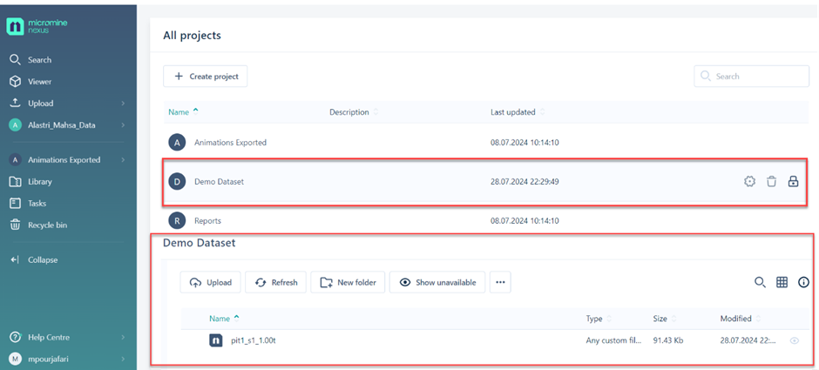Collapse the left sidebar

(42, 260)
